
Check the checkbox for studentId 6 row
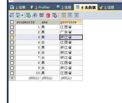(12, 53)
